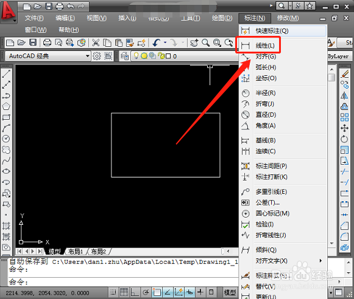The height and width of the screenshot is (299, 354).
Task: Select the Revision Cloud tool
Action: click(6, 149)
